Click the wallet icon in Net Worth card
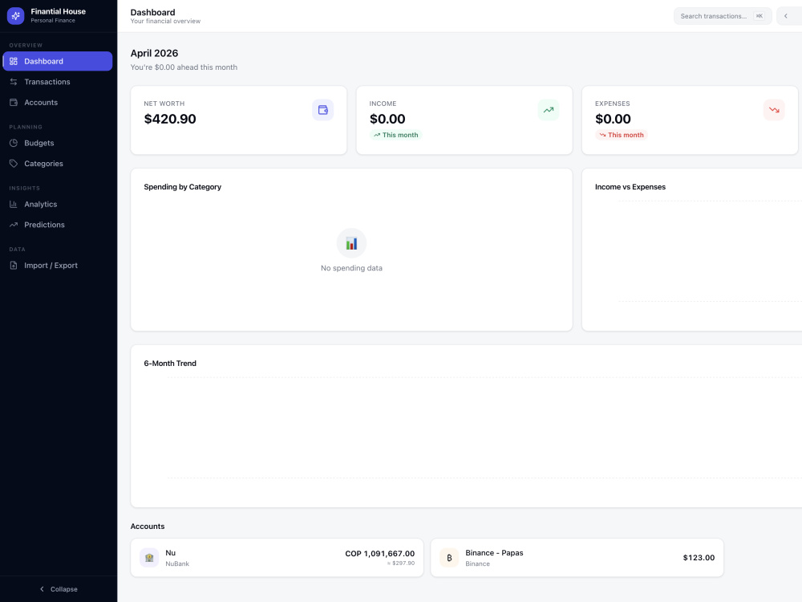802x602 pixels. click(x=322, y=109)
